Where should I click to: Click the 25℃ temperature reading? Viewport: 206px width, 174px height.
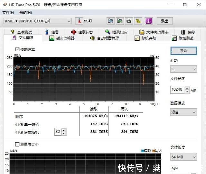pyautogui.click(x=88, y=21)
